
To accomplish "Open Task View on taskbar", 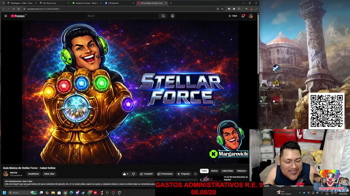I will [x=41, y=193].
